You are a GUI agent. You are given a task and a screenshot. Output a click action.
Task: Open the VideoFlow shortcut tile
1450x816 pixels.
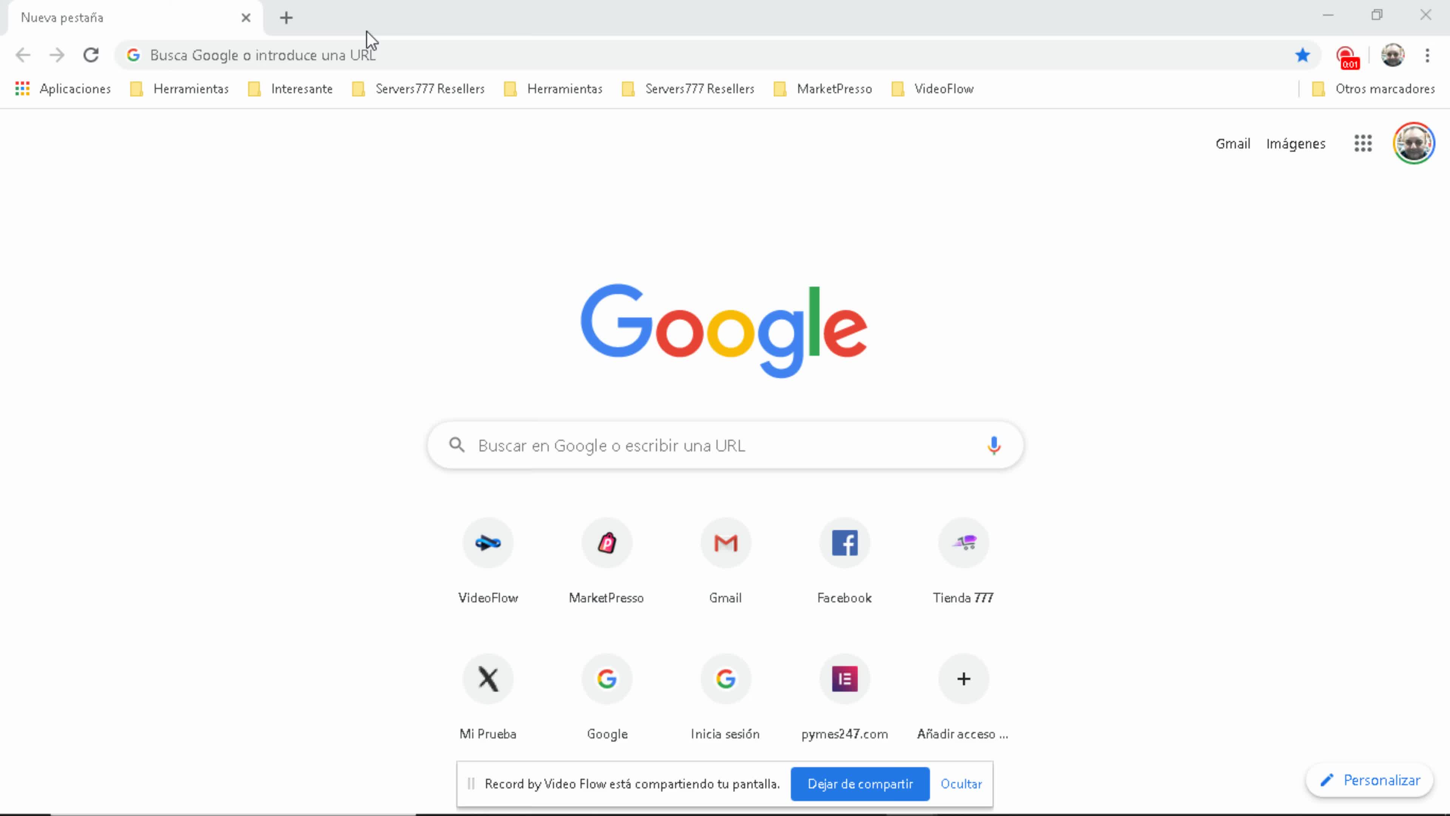click(488, 561)
